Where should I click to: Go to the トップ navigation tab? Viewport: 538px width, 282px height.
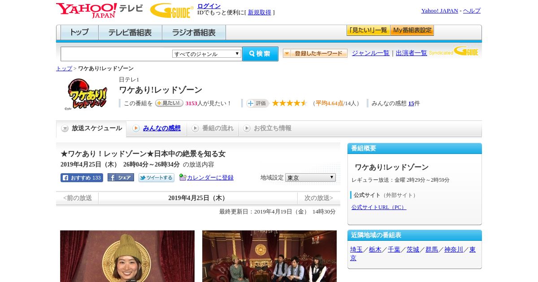click(79, 33)
